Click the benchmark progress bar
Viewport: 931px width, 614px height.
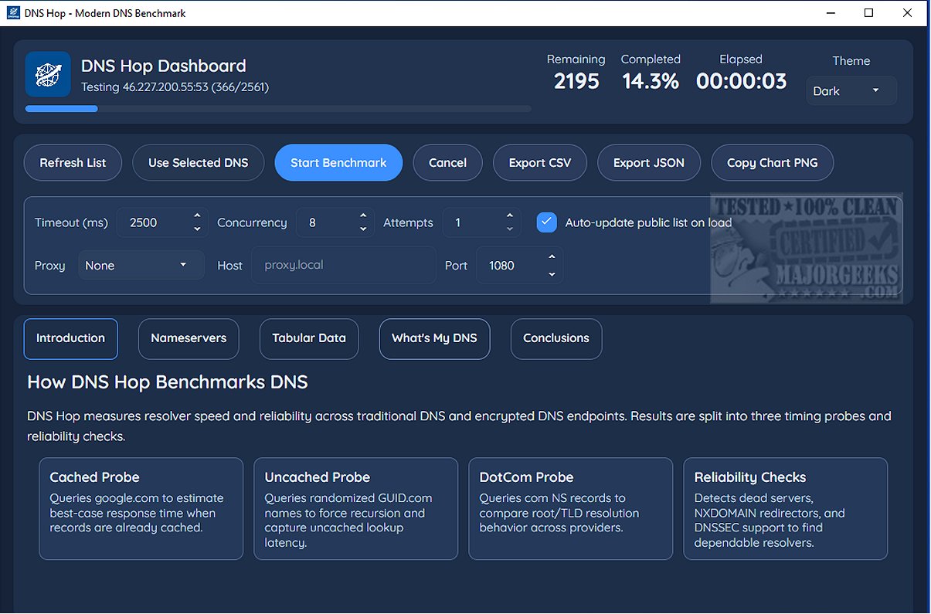[x=278, y=109]
